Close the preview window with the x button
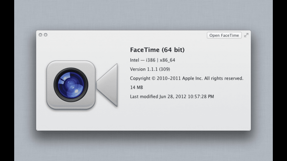This screenshot has width=287, height=161. tap(40, 35)
